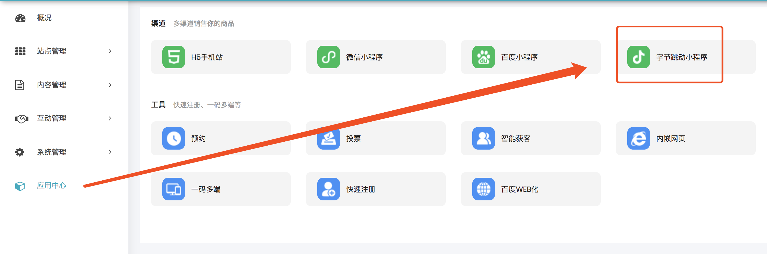
Task: Select the 站点管理 menu label
Action: [x=51, y=51]
